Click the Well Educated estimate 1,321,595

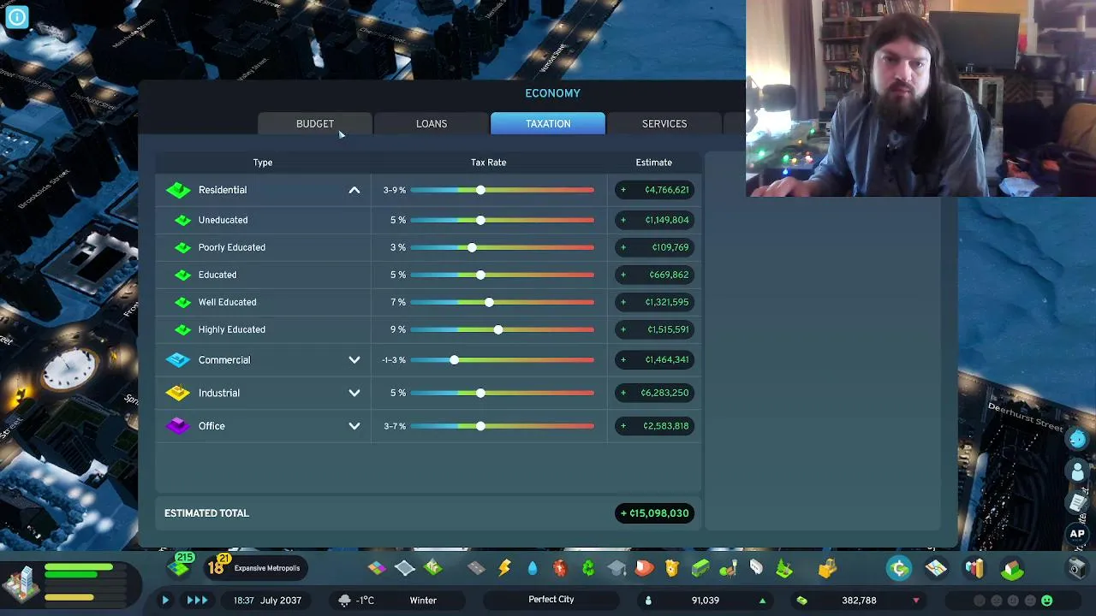pyautogui.click(x=654, y=302)
